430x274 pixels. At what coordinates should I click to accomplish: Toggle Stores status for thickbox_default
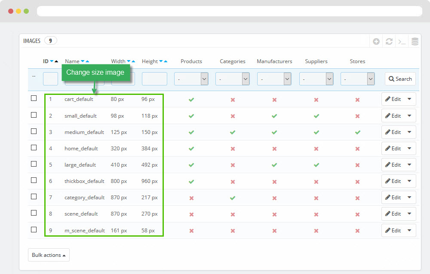pyautogui.click(x=358, y=182)
